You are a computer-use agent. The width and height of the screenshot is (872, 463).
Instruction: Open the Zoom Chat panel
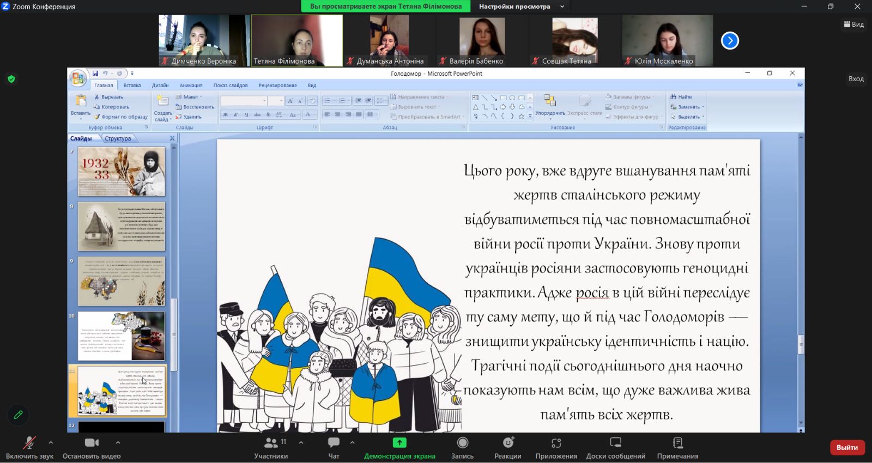click(x=334, y=447)
